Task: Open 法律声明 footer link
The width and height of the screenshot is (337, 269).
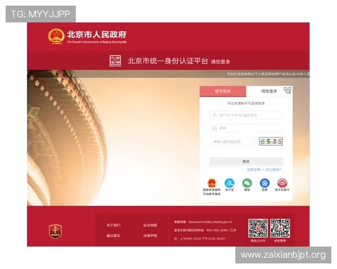Action: pos(150,235)
